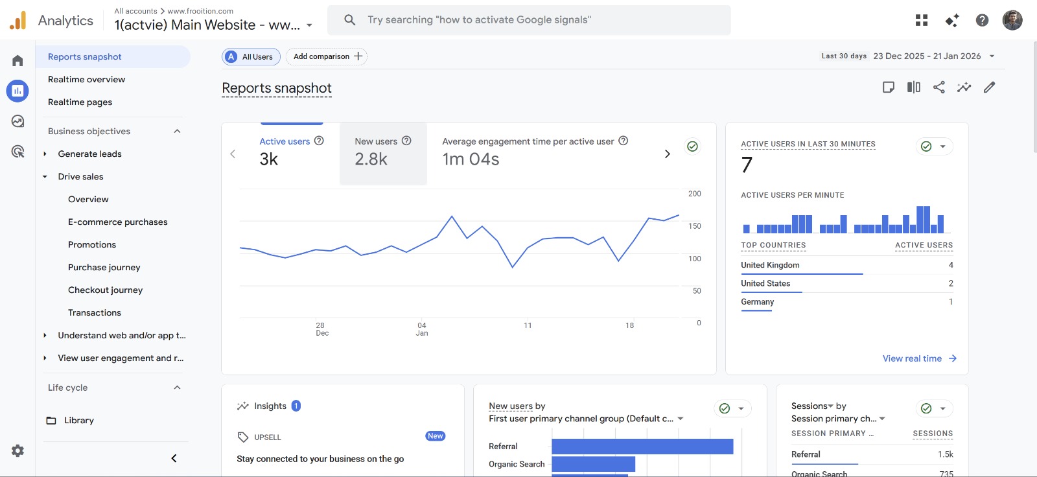Image resolution: width=1037 pixels, height=477 pixels.
Task: Open the Admin settings gear icon
Action: click(17, 450)
